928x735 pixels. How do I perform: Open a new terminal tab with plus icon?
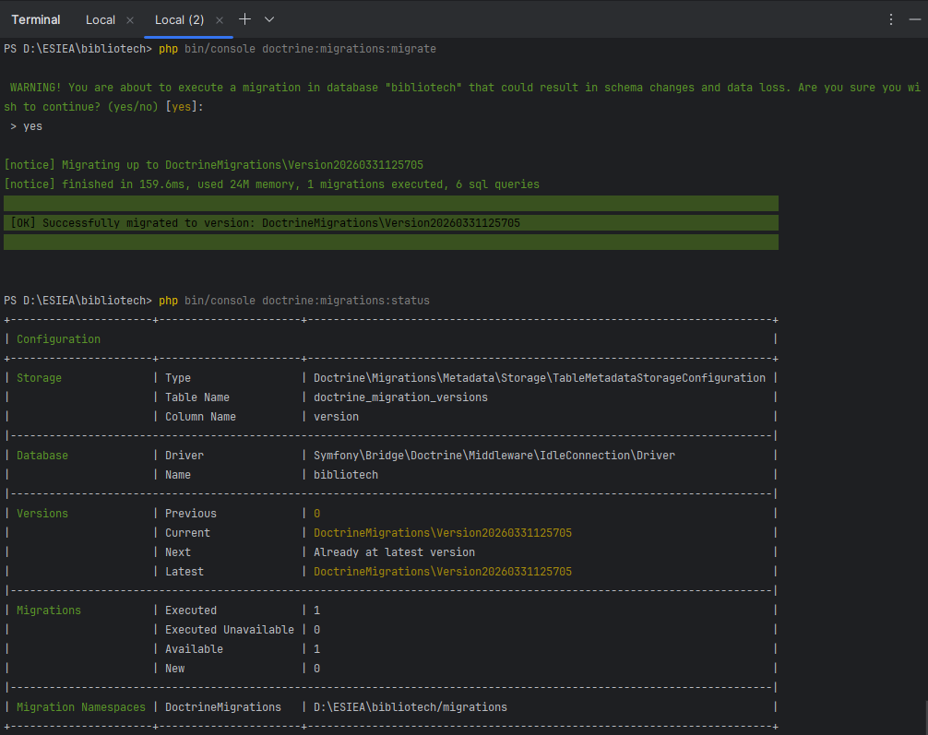[x=244, y=19]
